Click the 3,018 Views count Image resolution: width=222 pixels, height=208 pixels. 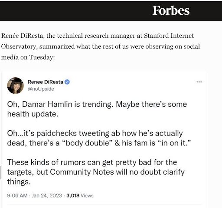click(x=80, y=195)
